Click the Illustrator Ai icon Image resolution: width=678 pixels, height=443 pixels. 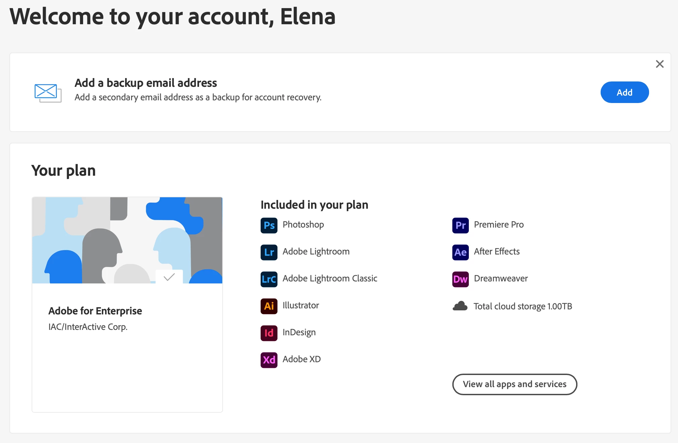269,306
